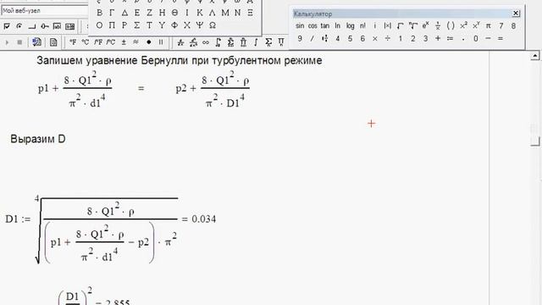The width and height of the screenshot is (542, 305).
Task: Insert natural log ln from Calculator
Action: click(337, 25)
